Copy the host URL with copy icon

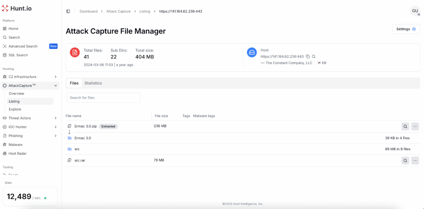tap(308, 57)
